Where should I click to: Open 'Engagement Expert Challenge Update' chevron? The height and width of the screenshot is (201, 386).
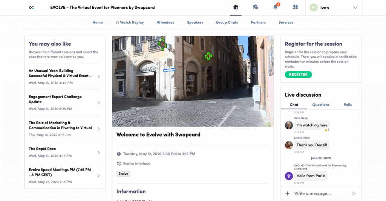point(98,103)
